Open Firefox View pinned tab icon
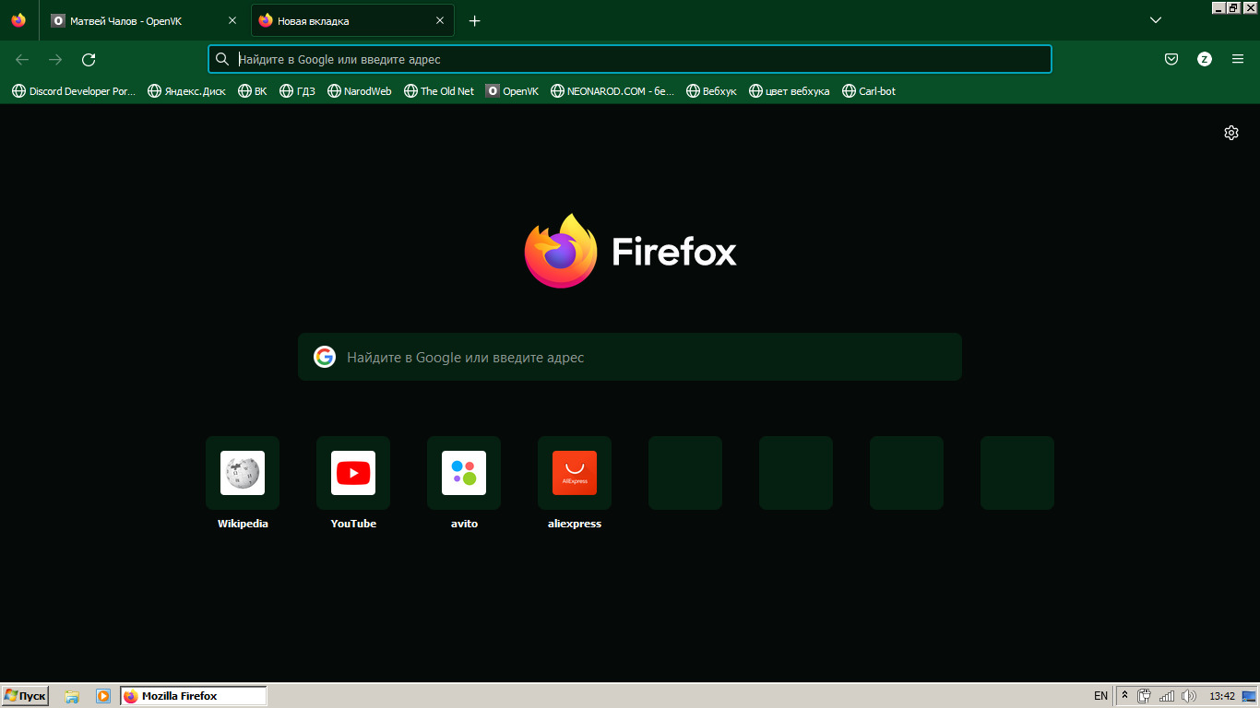 18,20
